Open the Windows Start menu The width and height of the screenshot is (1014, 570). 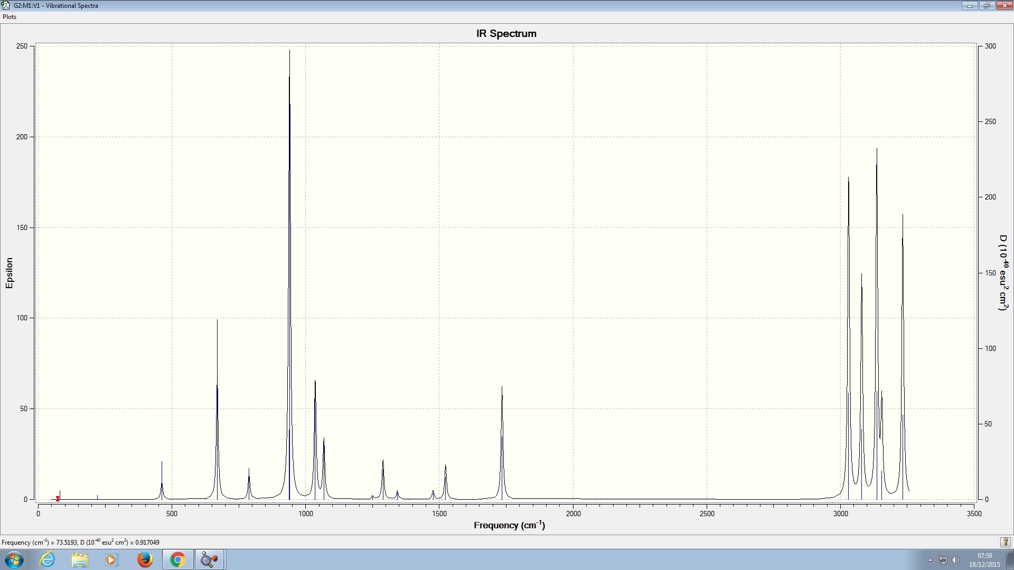pyautogui.click(x=14, y=559)
